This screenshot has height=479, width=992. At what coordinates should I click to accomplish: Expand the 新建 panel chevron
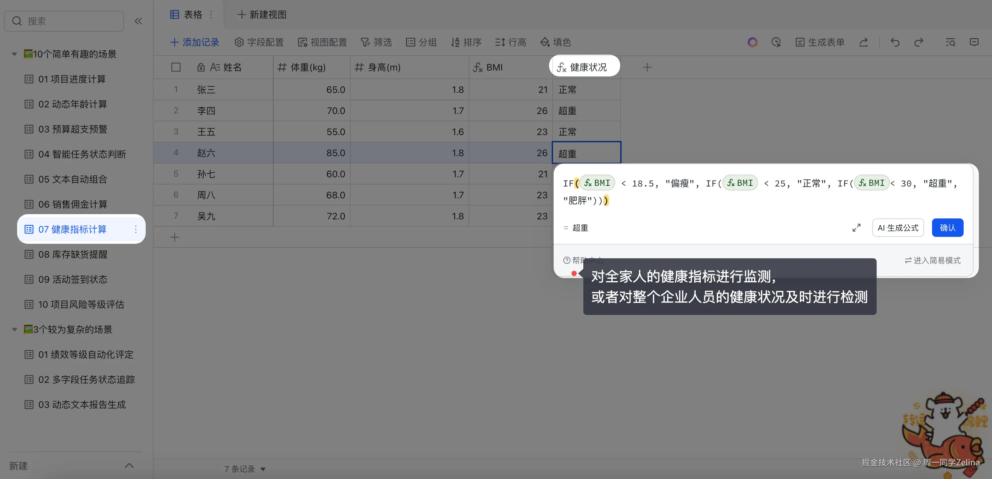coord(129,466)
